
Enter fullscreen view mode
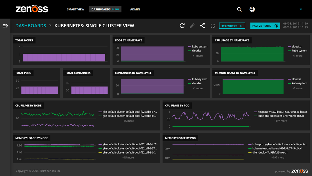[212, 26]
